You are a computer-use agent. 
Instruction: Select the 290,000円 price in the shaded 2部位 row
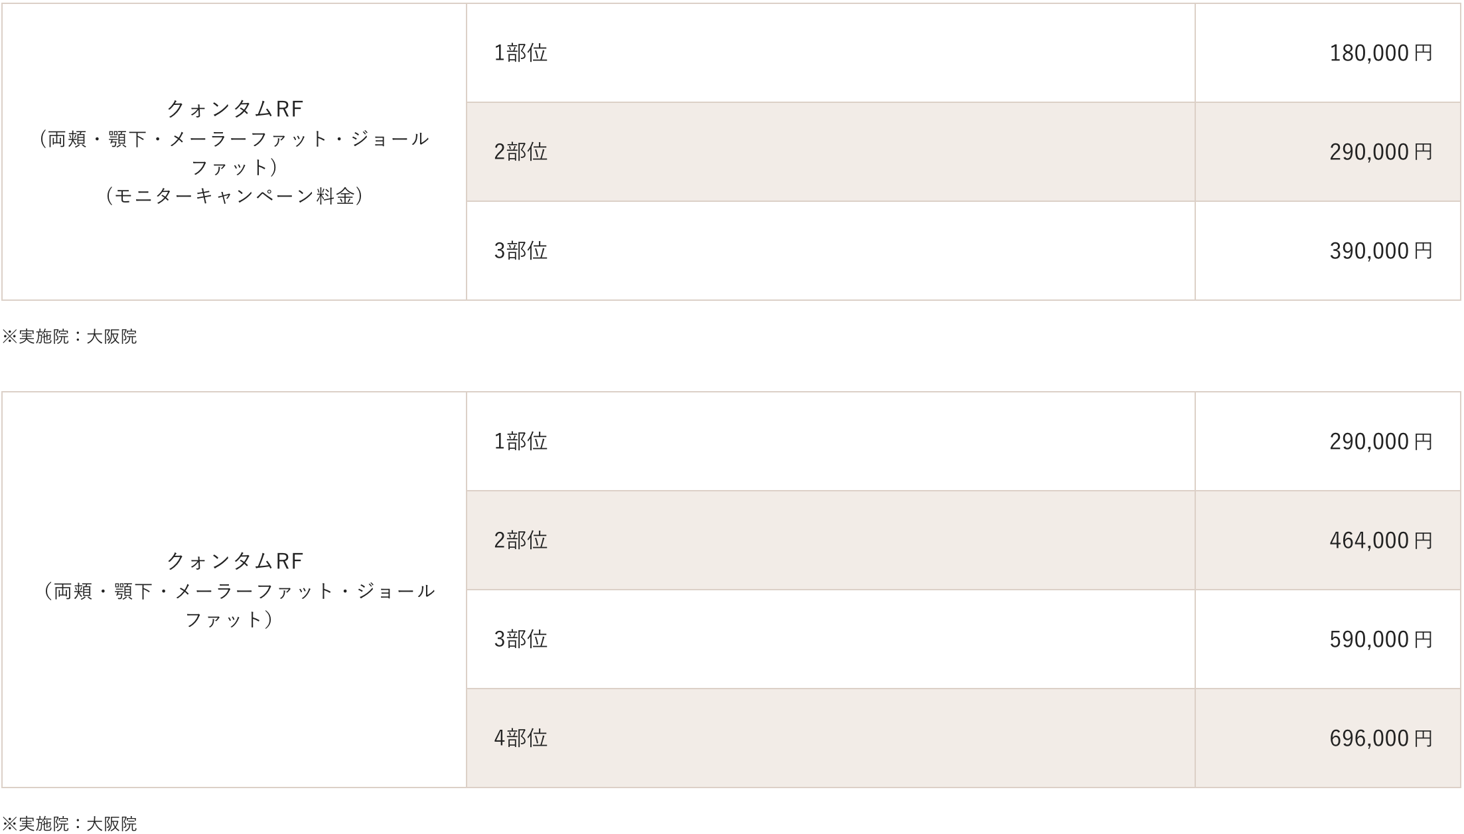(1380, 152)
